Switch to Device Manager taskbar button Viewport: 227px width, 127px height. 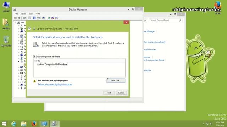pyautogui.click(x=55, y=124)
